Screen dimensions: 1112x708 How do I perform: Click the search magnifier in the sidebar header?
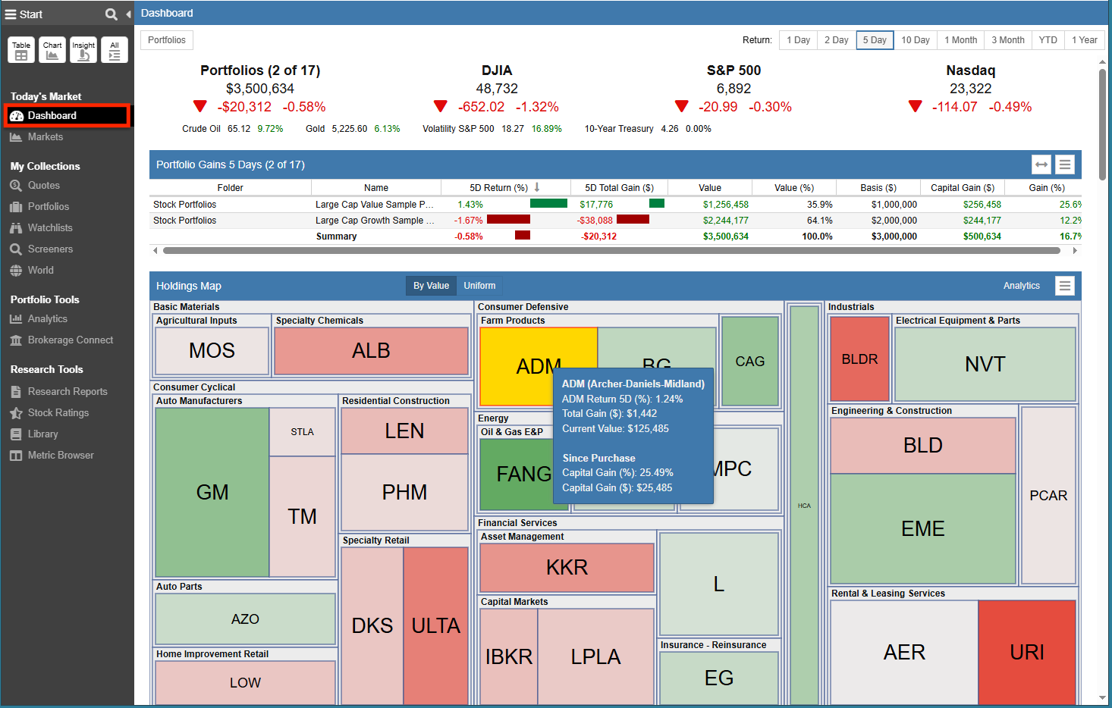click(111, 14)
